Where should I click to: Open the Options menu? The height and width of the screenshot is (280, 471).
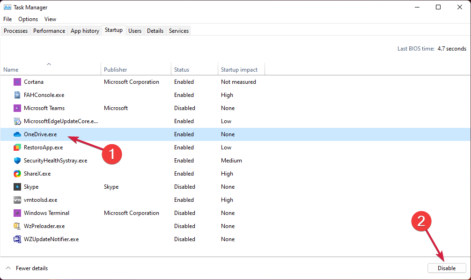click(x=28, y=19)
